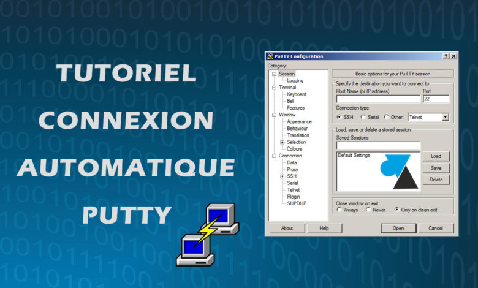
Task: Collapse the Window tree node
Action: [274, 115]
